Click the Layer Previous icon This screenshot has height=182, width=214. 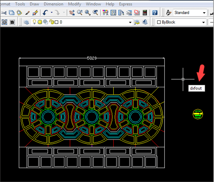click(x=145, y=22)
